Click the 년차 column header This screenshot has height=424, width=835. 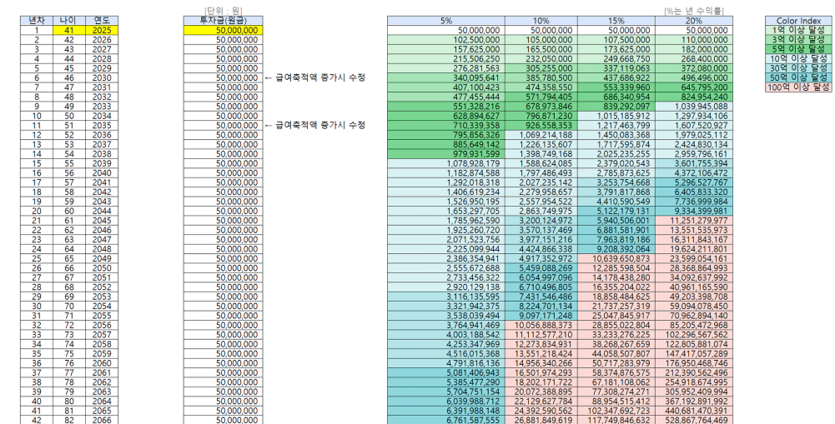point(36,20)
